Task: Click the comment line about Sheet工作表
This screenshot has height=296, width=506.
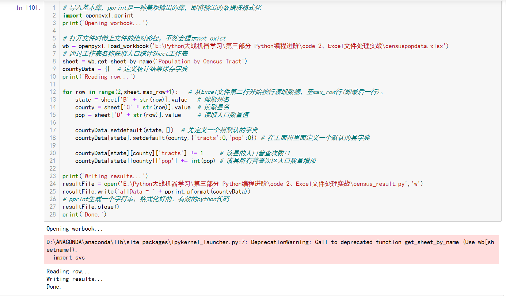Action: [x=125, y=54]
